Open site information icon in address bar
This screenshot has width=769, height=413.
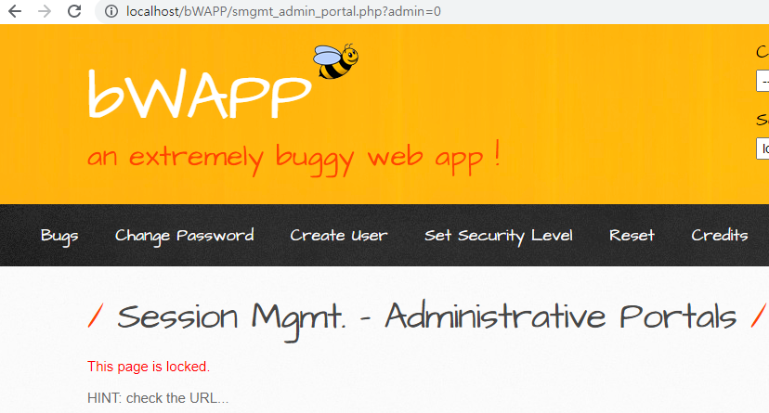pyautogui.click(x=111, y=11)
